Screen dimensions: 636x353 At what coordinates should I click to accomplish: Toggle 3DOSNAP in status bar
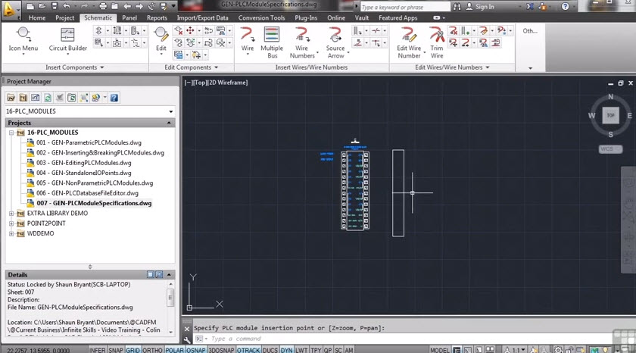(x=221, y=350)
